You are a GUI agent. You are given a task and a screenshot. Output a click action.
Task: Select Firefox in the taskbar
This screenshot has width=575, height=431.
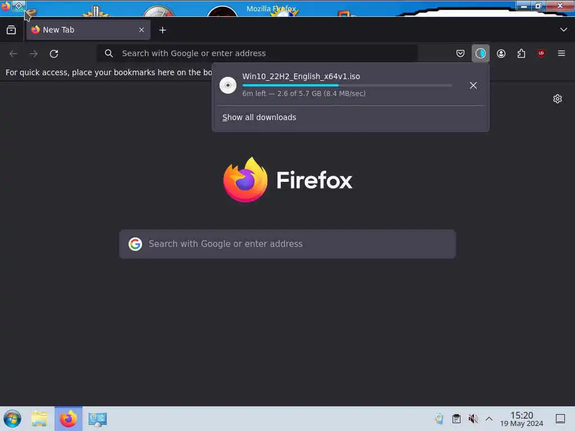(69, 419)
